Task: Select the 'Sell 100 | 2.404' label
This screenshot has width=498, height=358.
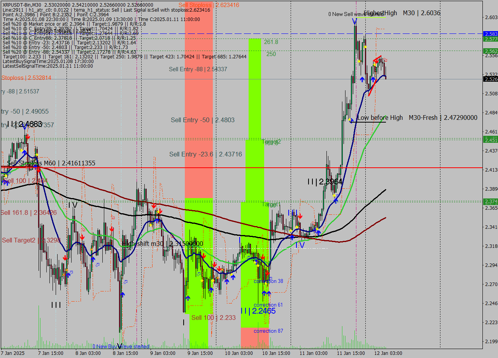Action: (x=26, y=181)
